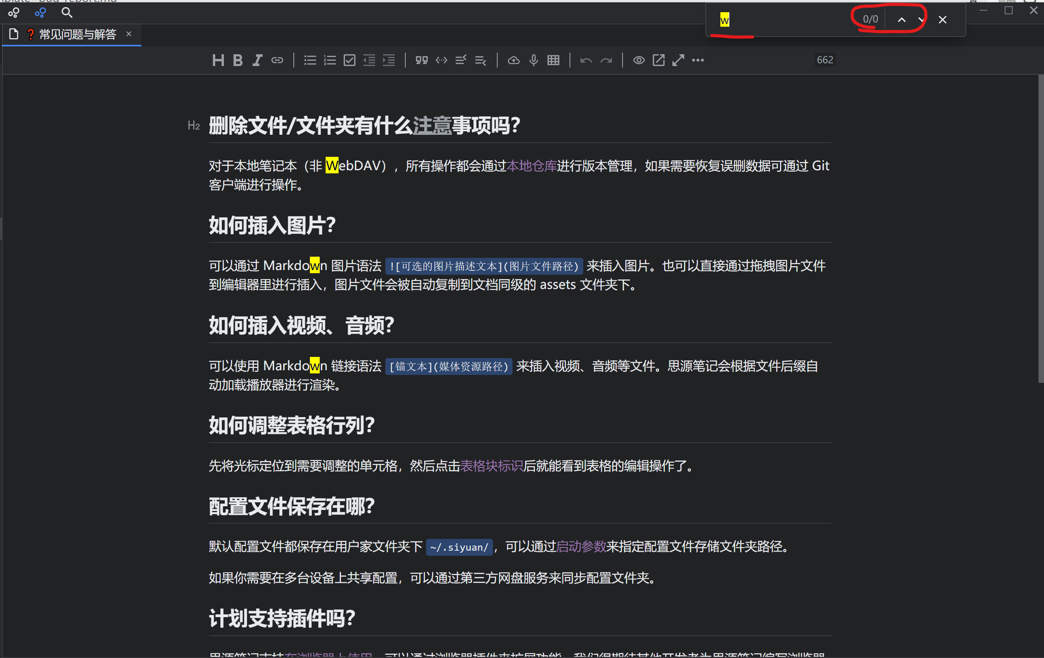Insert a task checklist item

click(x=350, y=60)
